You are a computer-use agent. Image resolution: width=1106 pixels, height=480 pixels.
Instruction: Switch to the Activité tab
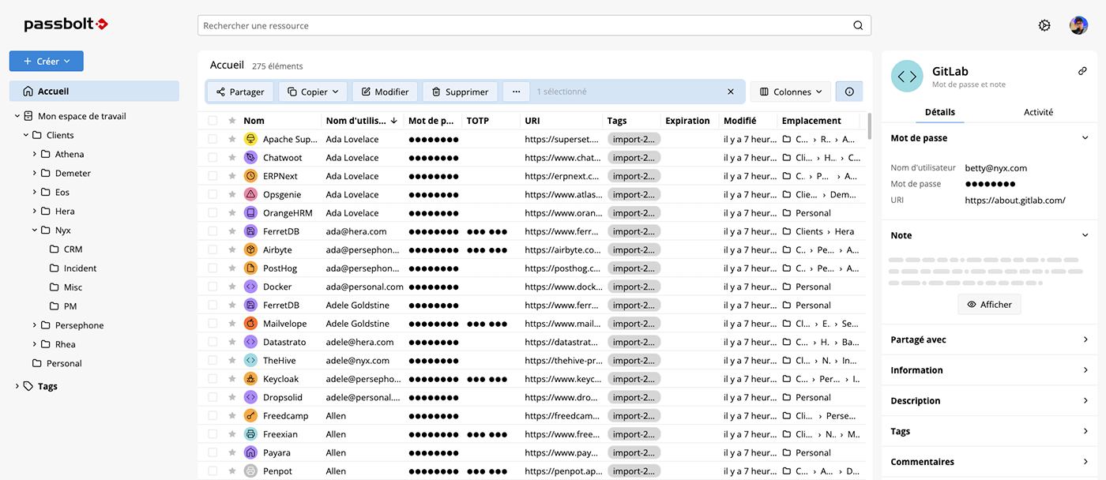click(x=1038, y=112)
